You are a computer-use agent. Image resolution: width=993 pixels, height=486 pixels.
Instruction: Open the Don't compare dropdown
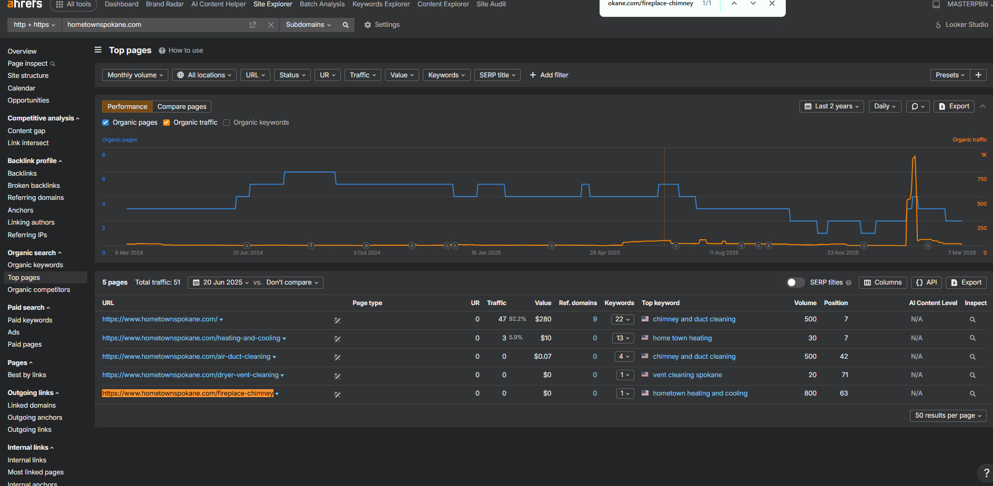[292, 282]
